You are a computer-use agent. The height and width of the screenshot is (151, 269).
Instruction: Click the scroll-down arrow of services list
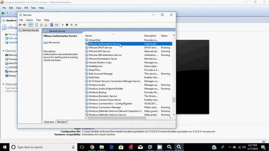(174, 115)
